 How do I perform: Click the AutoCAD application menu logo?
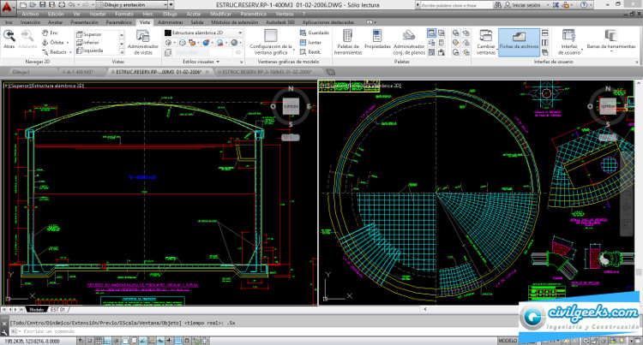(9, 6)
